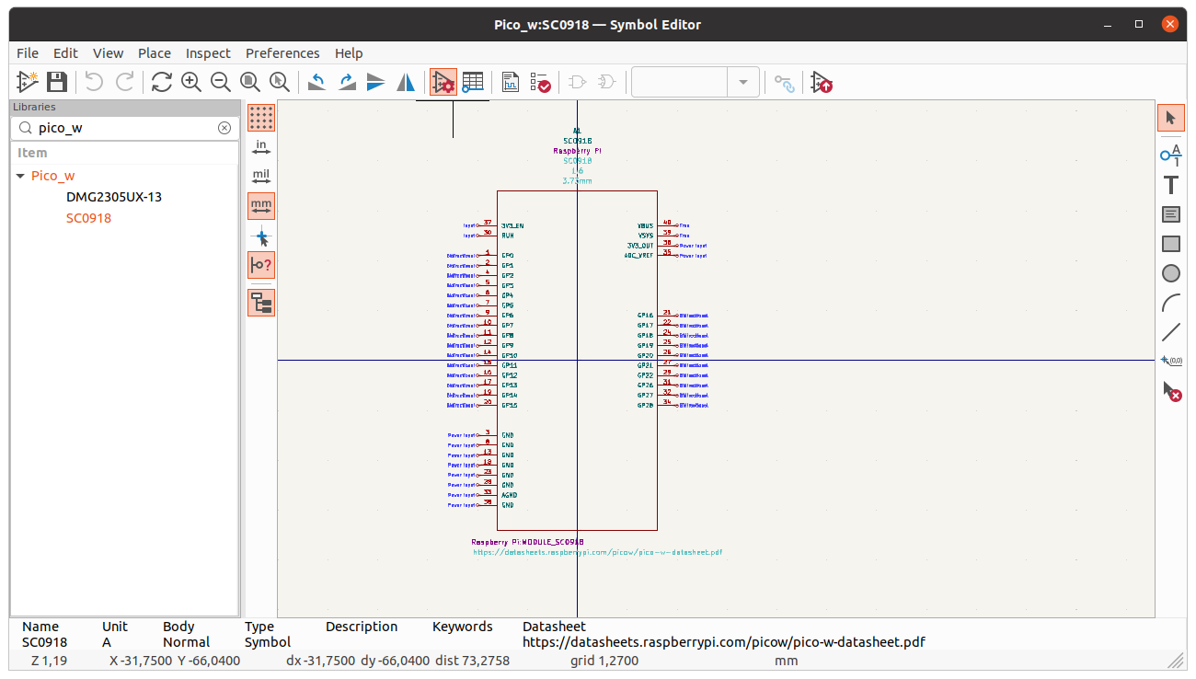The height and width of the screenshot is (679, 1196).
Task: Rotate symbol clockwise
Action: (347, 82)
